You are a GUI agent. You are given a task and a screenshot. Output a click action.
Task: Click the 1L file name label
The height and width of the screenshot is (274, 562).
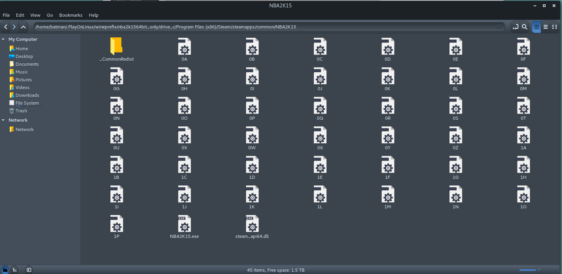(x=320, y=207)
